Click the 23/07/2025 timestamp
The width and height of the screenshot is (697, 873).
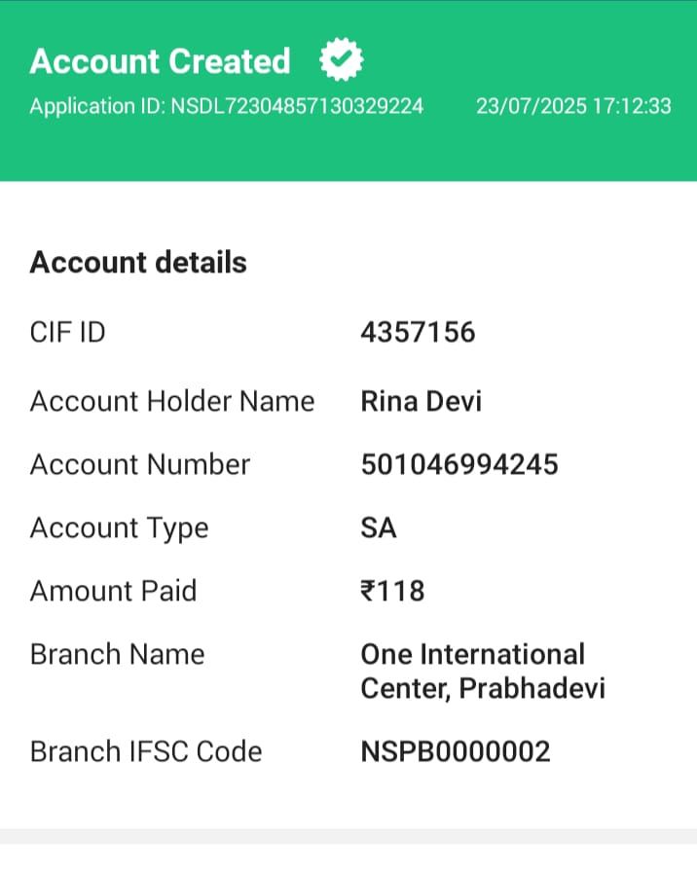tap(573, 106)
